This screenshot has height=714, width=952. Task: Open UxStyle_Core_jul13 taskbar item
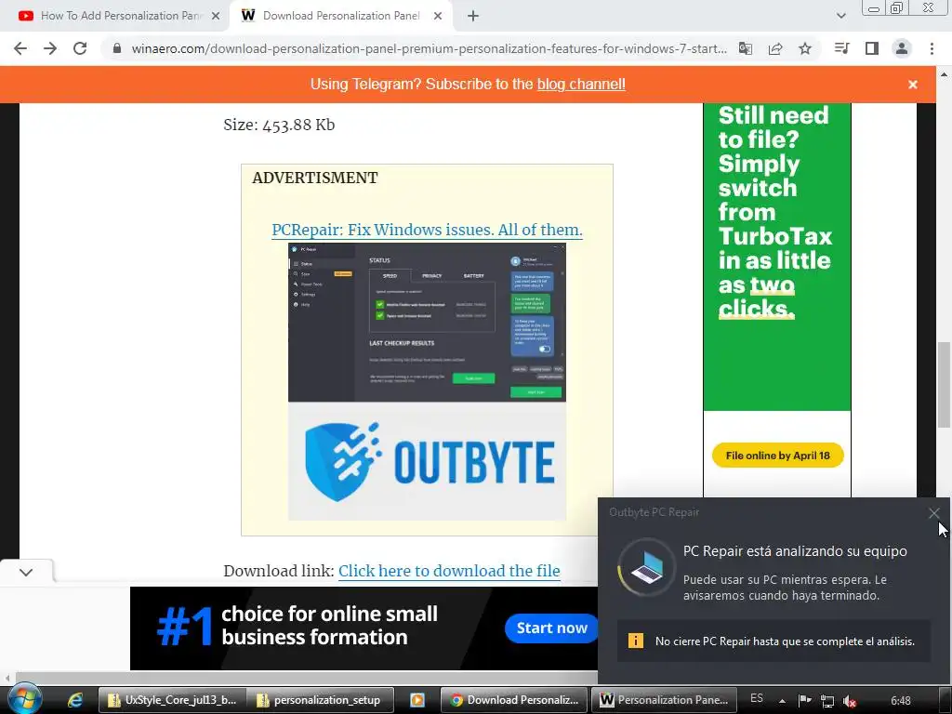point(174,700)
